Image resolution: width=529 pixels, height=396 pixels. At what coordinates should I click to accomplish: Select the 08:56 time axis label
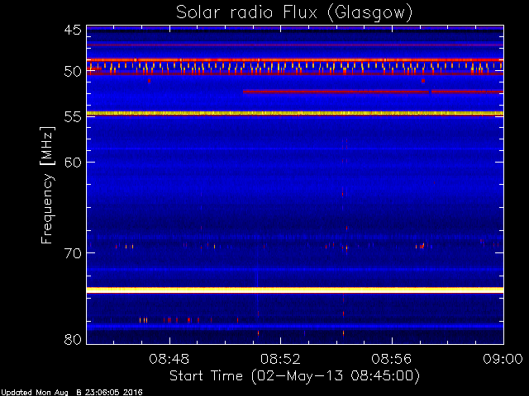[392, 360]
